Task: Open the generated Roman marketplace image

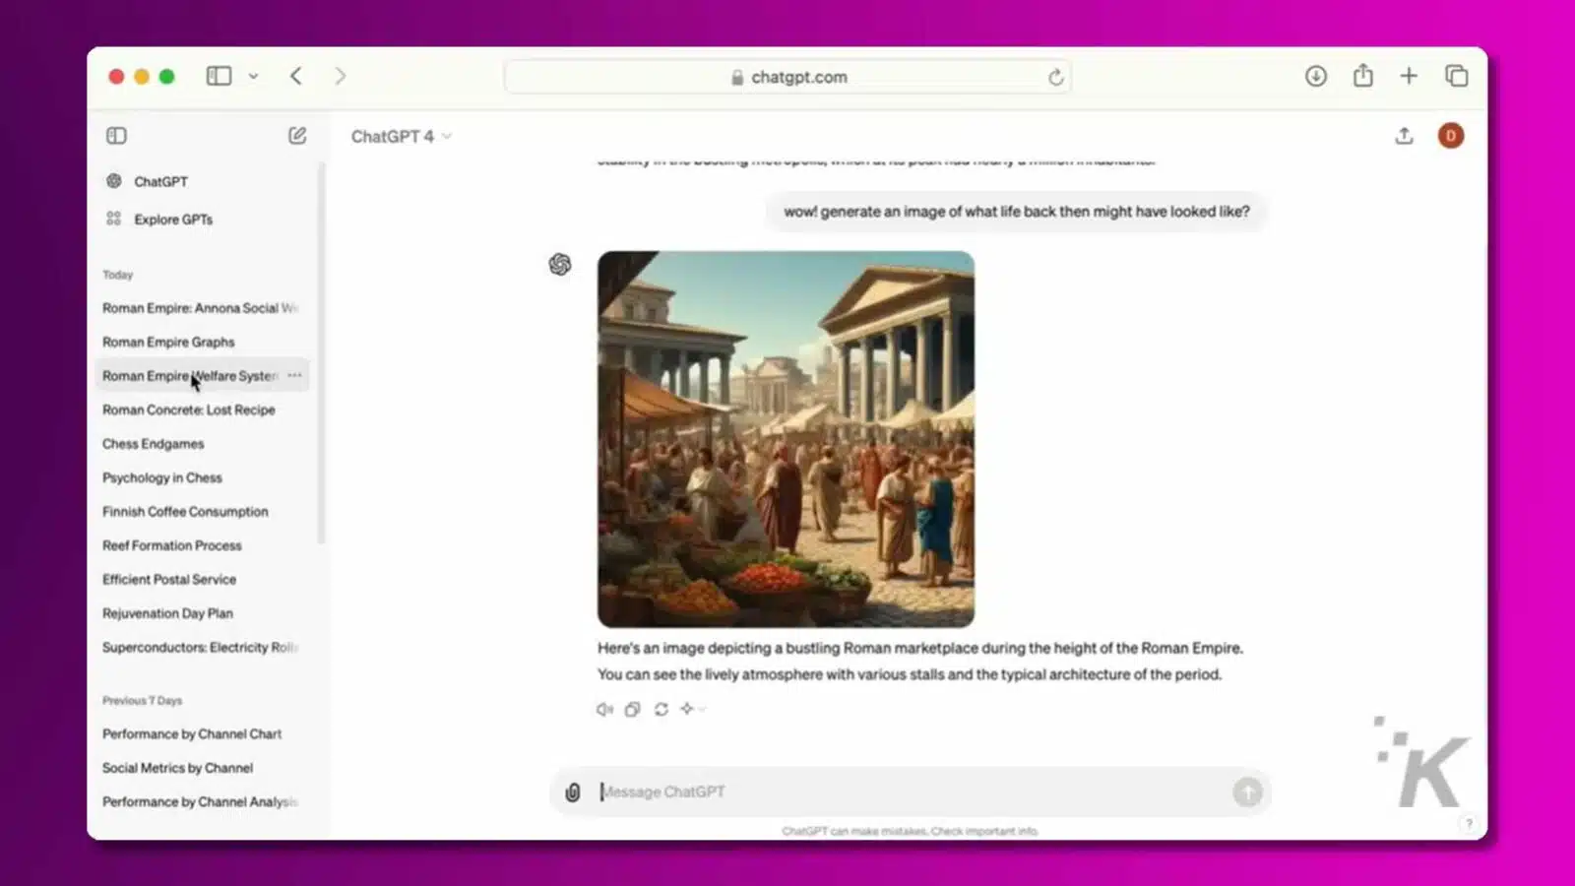Action: pos(786,439)
